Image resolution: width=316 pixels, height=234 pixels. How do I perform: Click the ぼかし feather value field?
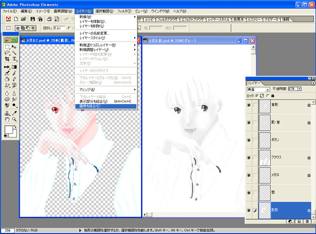[59, 28]
